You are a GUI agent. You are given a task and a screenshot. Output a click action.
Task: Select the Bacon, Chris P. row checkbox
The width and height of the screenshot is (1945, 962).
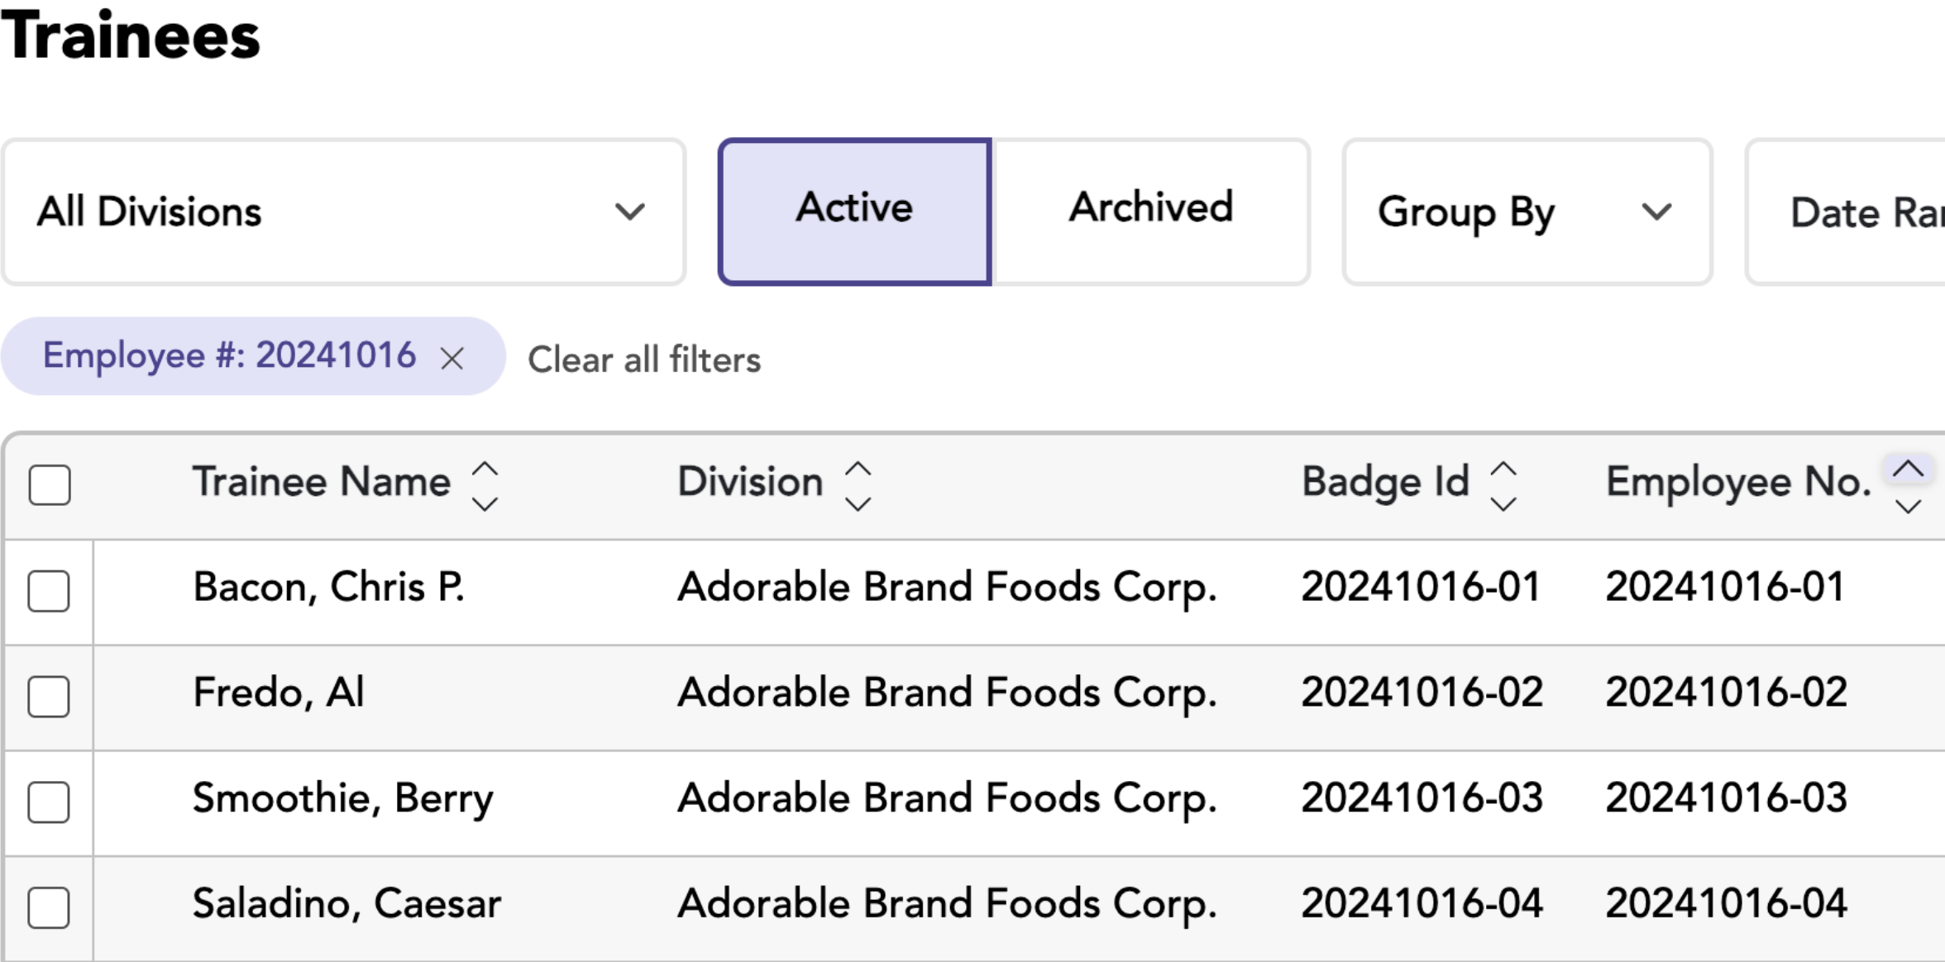click(x=49, y=591)
